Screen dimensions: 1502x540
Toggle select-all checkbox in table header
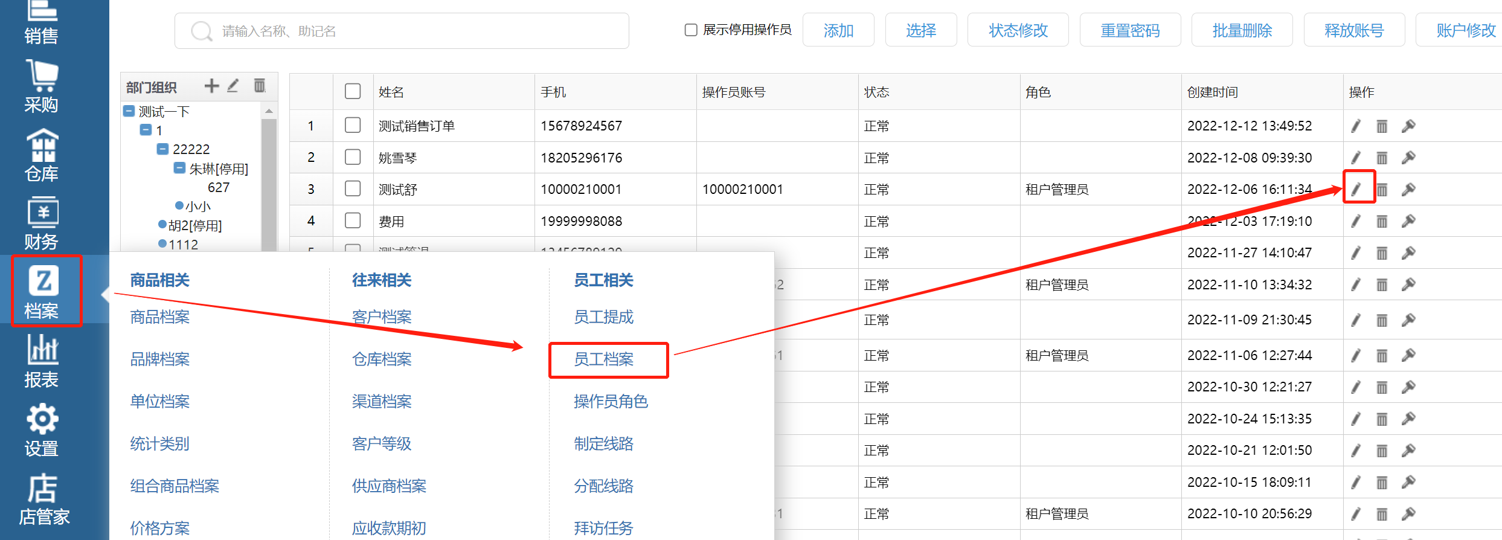coord(353,91)
